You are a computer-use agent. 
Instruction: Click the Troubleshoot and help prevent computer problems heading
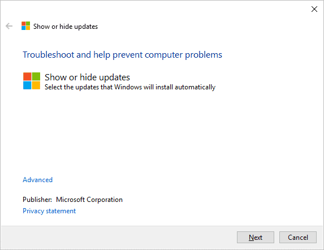tap(122, 55)
